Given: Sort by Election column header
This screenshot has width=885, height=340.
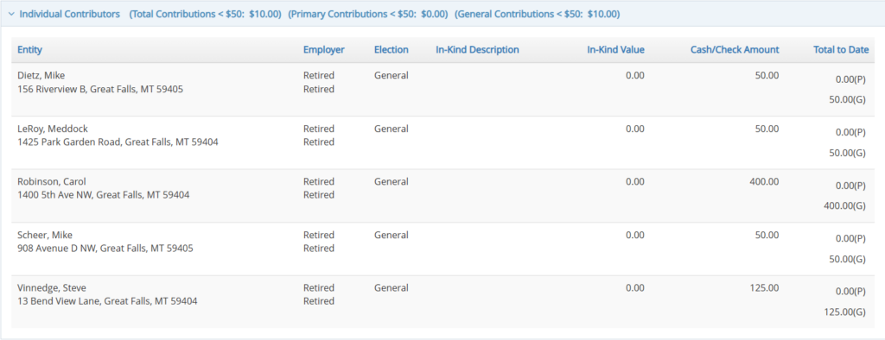Looking at the screenshot, I should (x=392, y=49).
